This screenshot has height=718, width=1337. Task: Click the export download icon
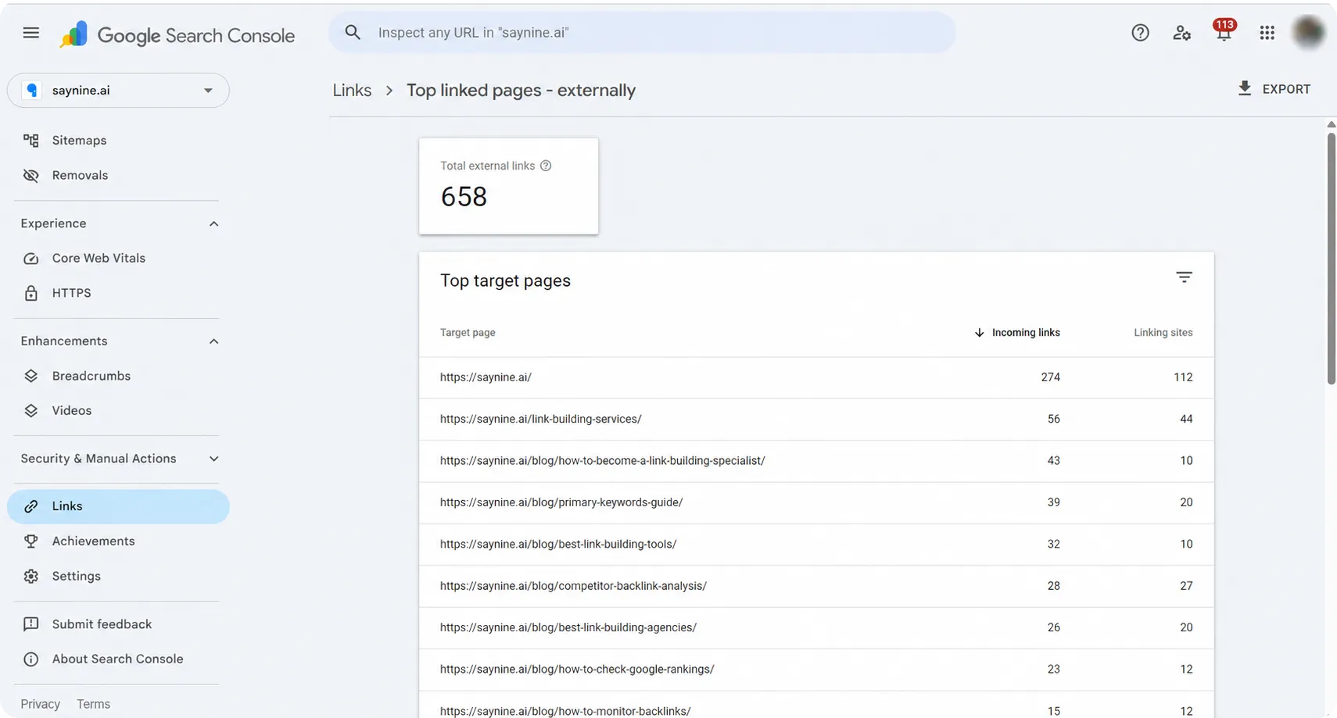pos(1245,88)
